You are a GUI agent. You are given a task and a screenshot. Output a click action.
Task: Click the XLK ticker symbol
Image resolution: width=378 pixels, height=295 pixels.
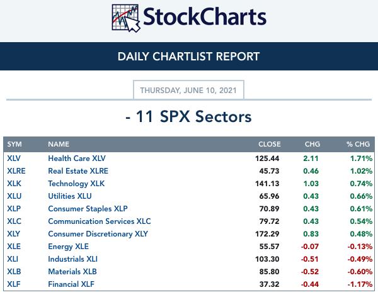(14, 184)
